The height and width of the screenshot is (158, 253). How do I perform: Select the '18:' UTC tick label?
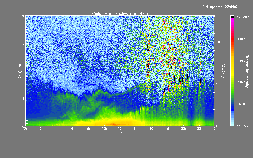pyautogui.click(x=168, y=129)
